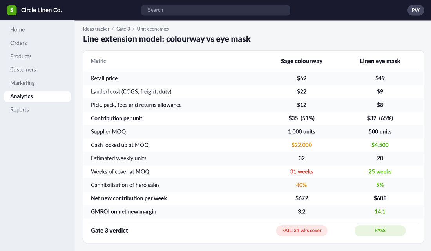Click Weeks of cover at MOQ label

(x=120, y=172)
